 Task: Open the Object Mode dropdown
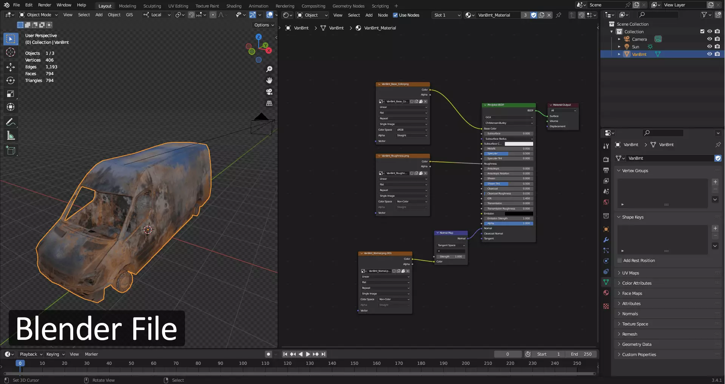pyautogui.click(x=39, y=15)
